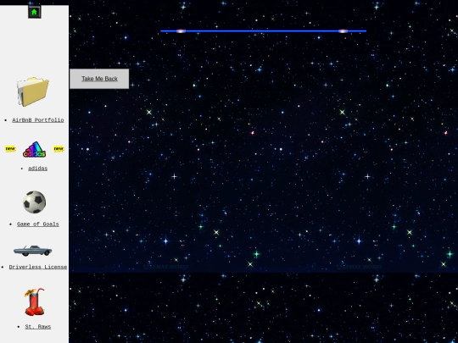Open the yellow folder icon above AirBnB Portfolio
The image size is (458, 343).
(33, 91)
